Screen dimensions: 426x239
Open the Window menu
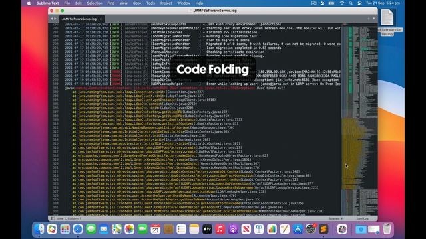pyautogui.click(x=184, y=3)
